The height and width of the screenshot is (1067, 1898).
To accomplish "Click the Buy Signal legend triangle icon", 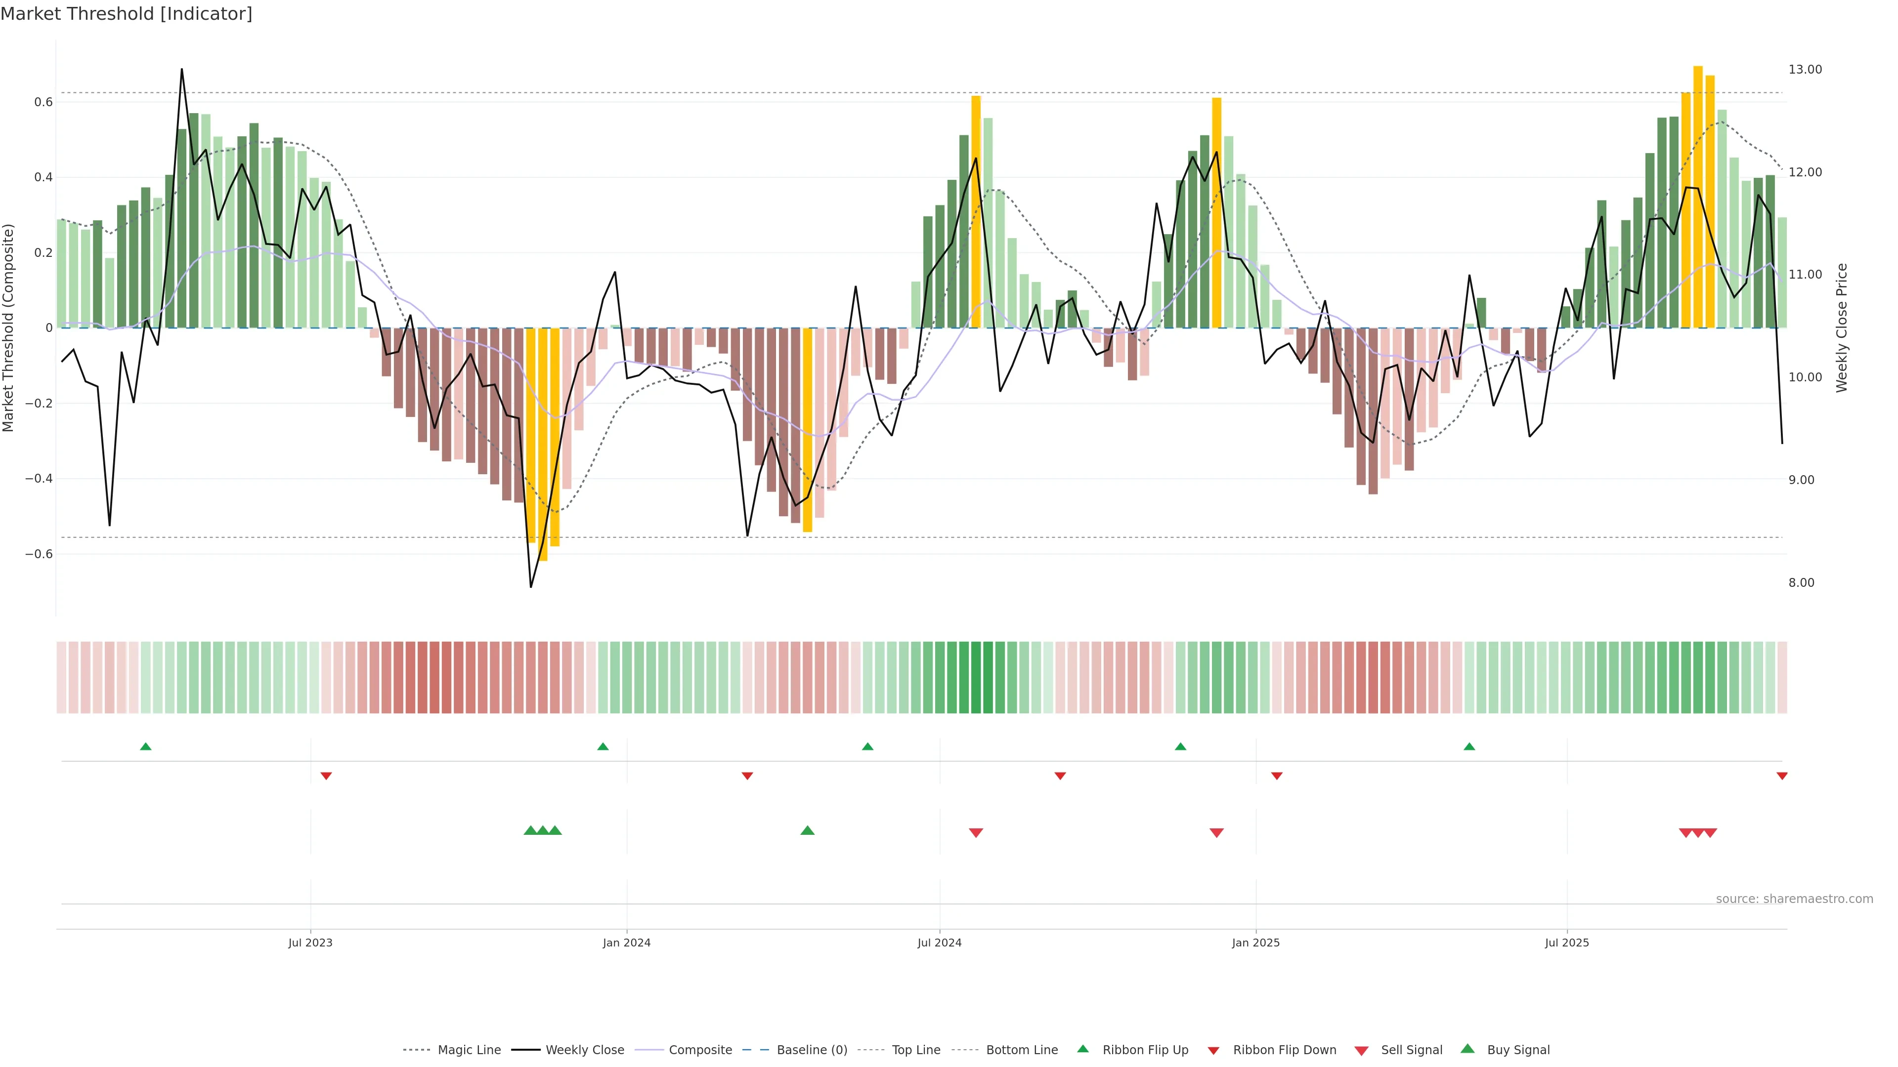I will pos(1467,1049).
